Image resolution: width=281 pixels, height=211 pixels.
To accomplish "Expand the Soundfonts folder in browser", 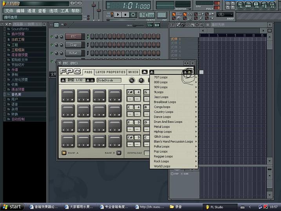I will (x=20, y=29).
